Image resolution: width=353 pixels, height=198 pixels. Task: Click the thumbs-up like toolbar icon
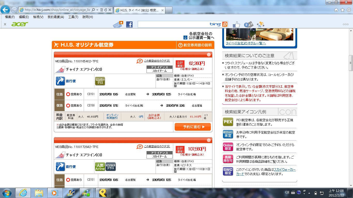pyautogui.click(x=236, y=24)
